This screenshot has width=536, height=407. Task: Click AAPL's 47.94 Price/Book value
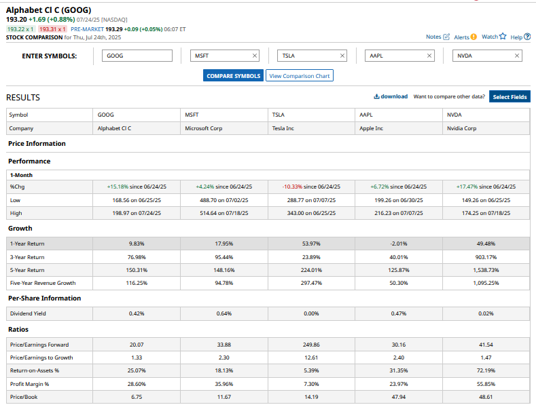point(399,397)
